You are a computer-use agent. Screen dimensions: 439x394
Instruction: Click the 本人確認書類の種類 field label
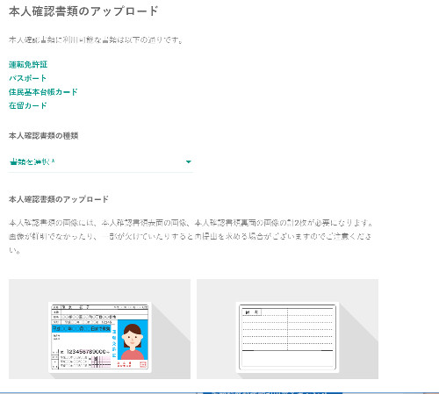[x=44, y=135]
